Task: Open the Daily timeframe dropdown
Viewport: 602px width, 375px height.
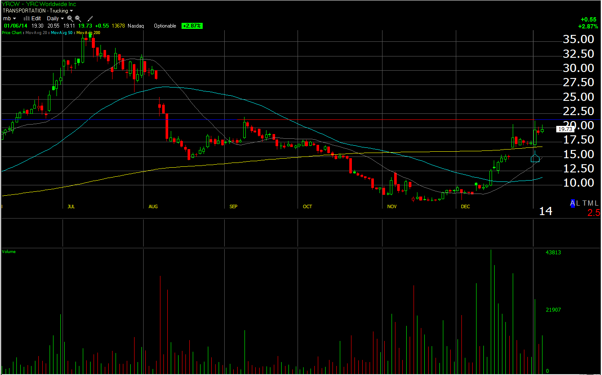Action: tap(55, 19)
